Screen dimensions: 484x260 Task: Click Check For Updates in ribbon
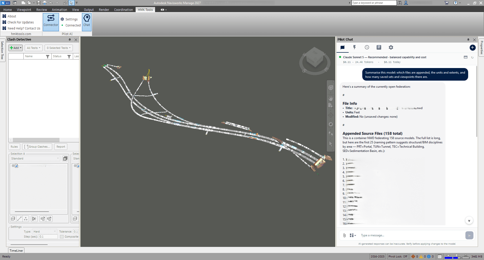pyautogui.click(x=18, y=22)
